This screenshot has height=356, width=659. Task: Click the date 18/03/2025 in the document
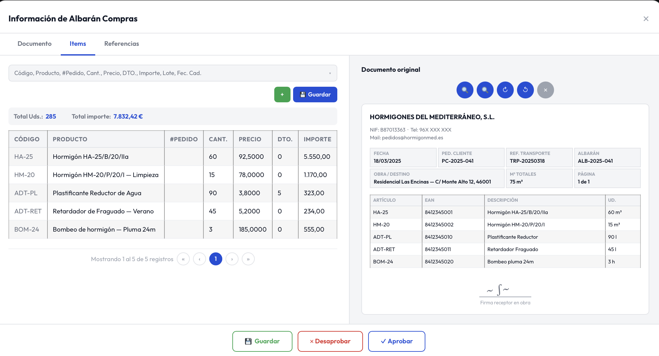pos(387,161)
